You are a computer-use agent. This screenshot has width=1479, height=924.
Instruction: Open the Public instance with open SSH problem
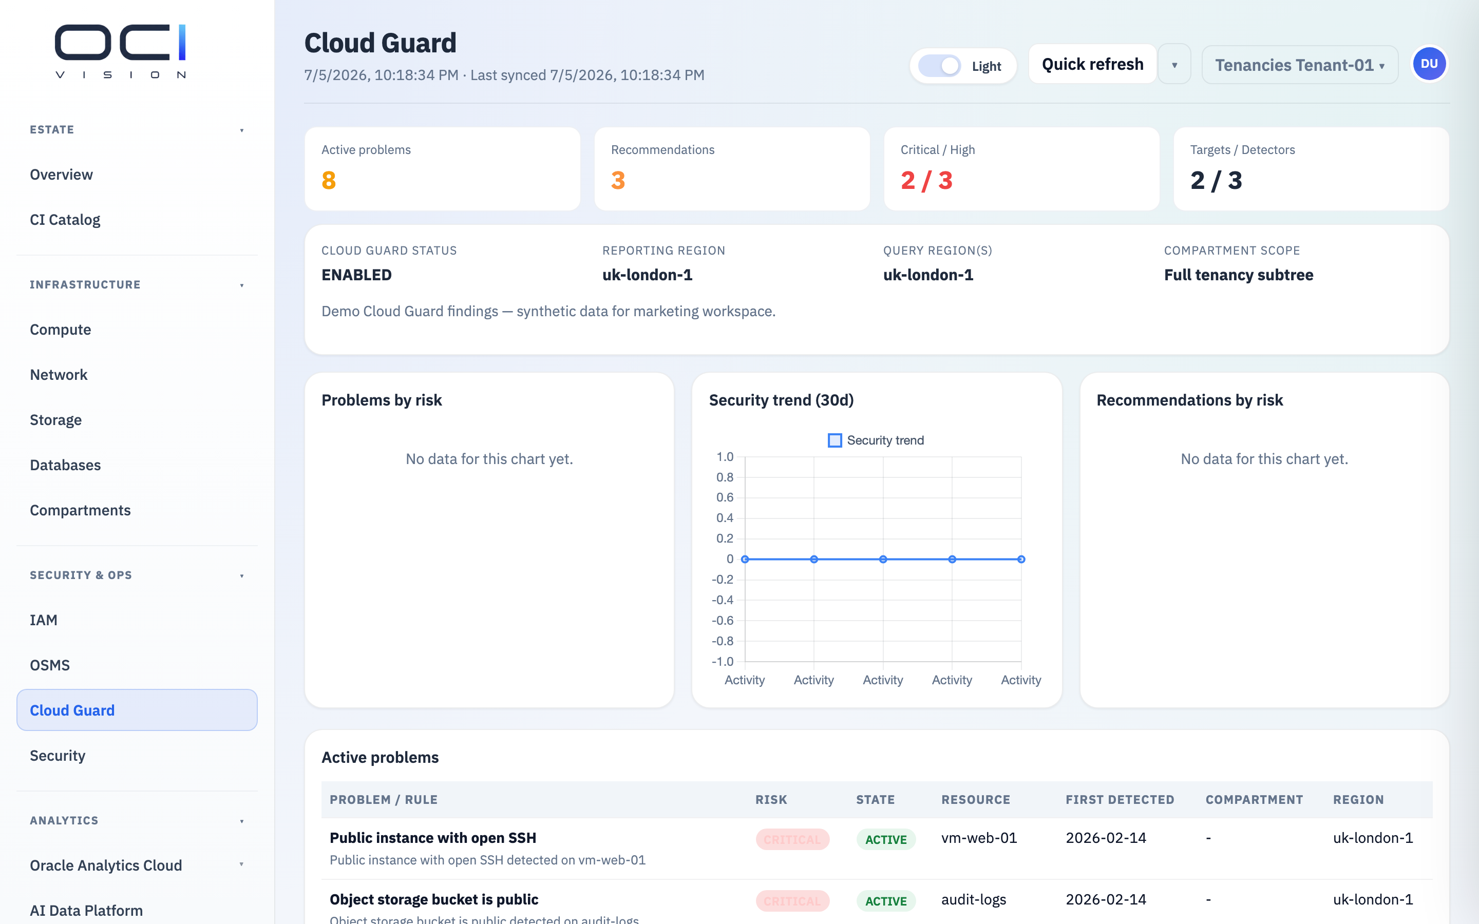click(433, 838)
